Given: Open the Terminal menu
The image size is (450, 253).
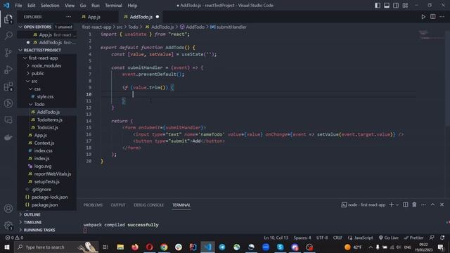Looking at the screenshot, I should pos(113,6).
